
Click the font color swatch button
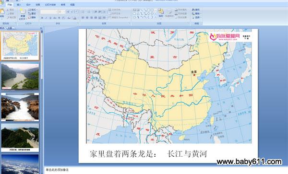[x=75, y=18]
